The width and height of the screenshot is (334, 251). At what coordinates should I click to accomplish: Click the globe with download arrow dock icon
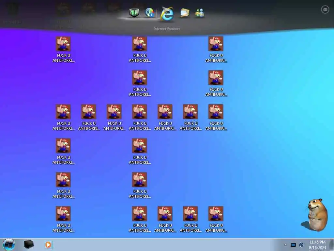point(150,12)
